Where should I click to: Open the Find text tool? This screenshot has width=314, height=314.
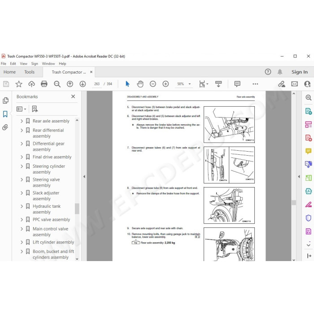click(x=57, y=84)
